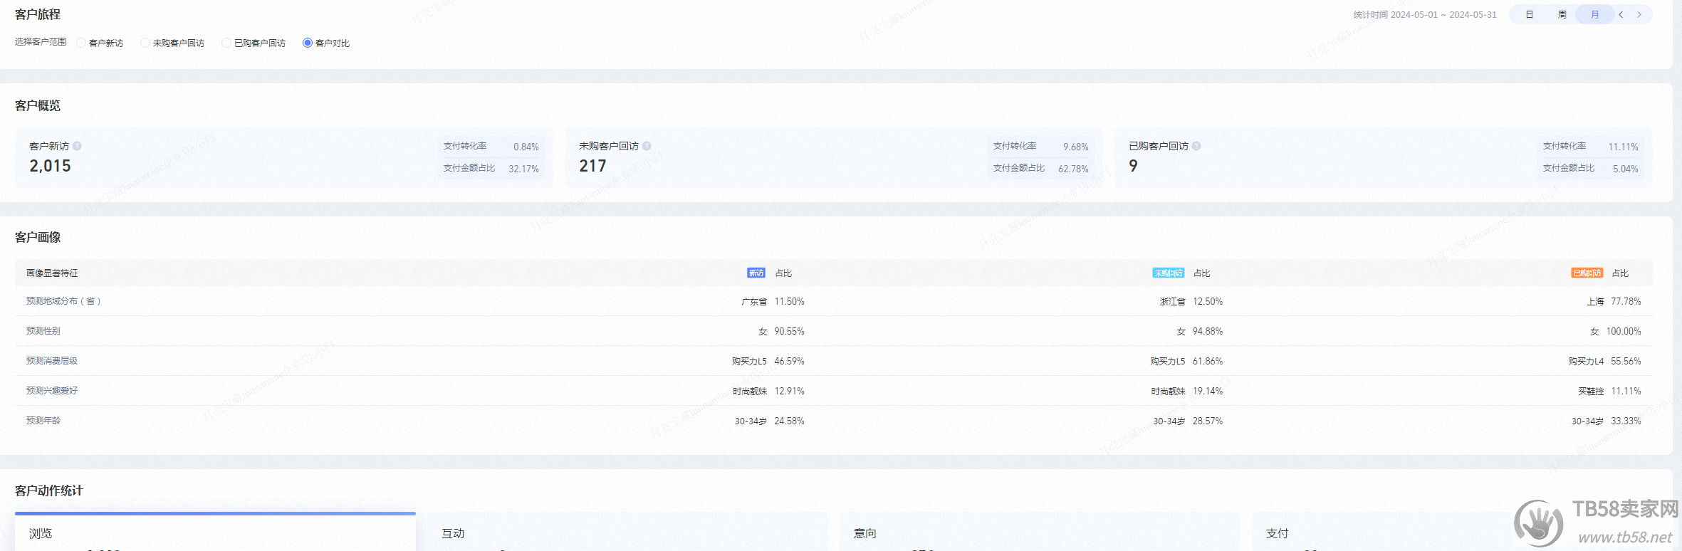Switch statistics period to 日
1682x551 pixels.
tap(1529, 15)
